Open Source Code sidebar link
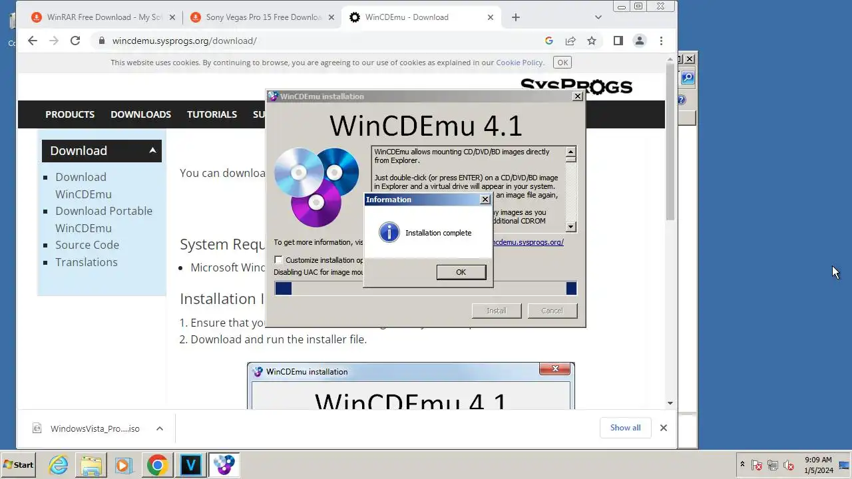Screen dimensions: 852x479 [x=87, y=245]
